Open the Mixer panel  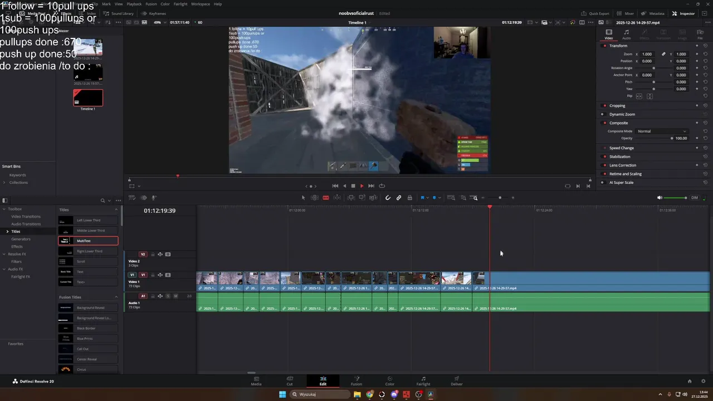[x=626, y=13]
